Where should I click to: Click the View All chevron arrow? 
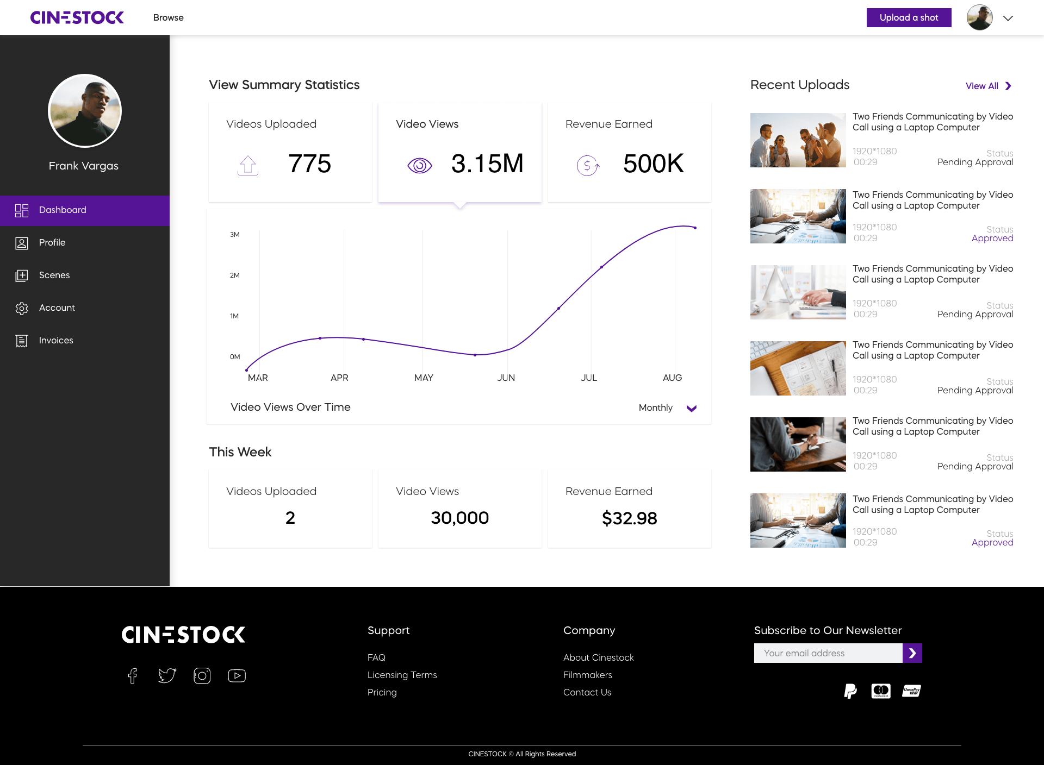(x=1008, y=86)
